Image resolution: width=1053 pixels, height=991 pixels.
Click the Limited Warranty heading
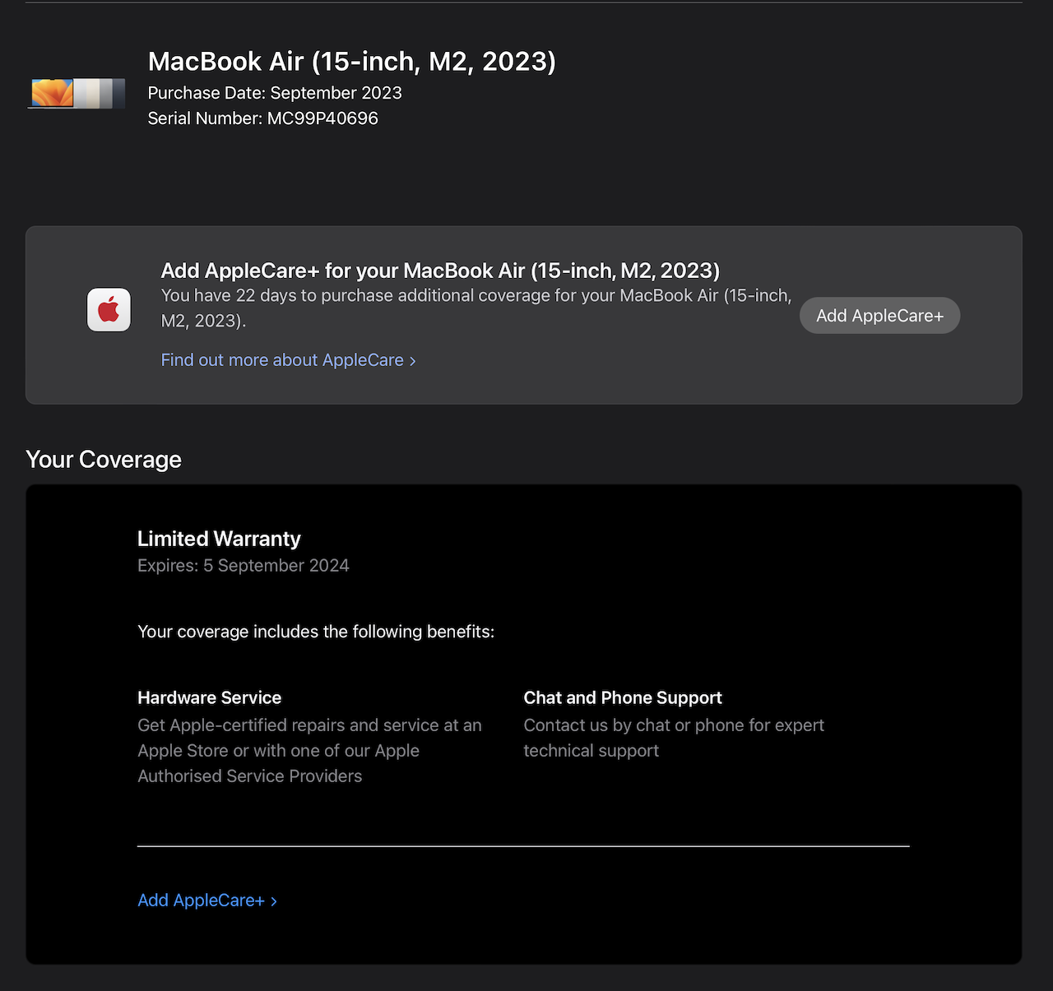click(x=219, y=539)
